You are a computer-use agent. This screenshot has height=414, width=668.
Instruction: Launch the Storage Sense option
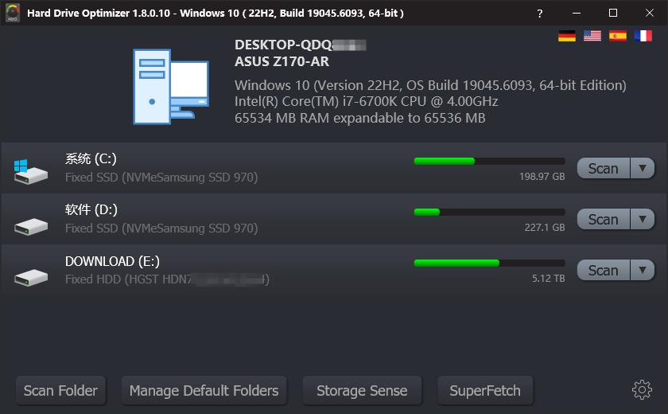(x=362, y=391)
